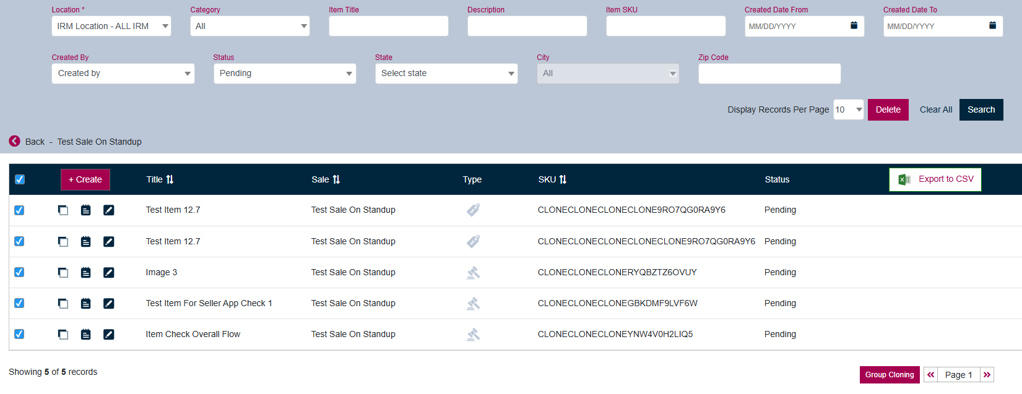Go to previous page with double-left arrows
1022x394 pixels.
(x=930, y=374)
